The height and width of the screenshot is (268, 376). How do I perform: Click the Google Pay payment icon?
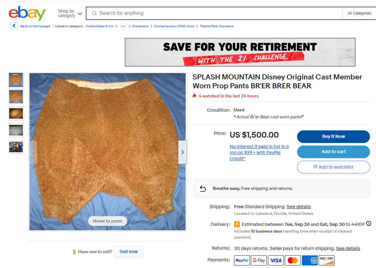(x=259, y=260)
